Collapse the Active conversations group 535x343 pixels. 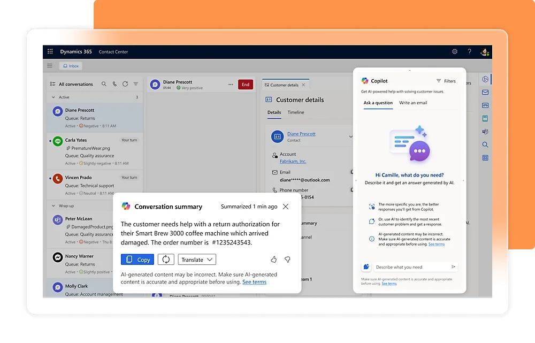coord(53,97)
